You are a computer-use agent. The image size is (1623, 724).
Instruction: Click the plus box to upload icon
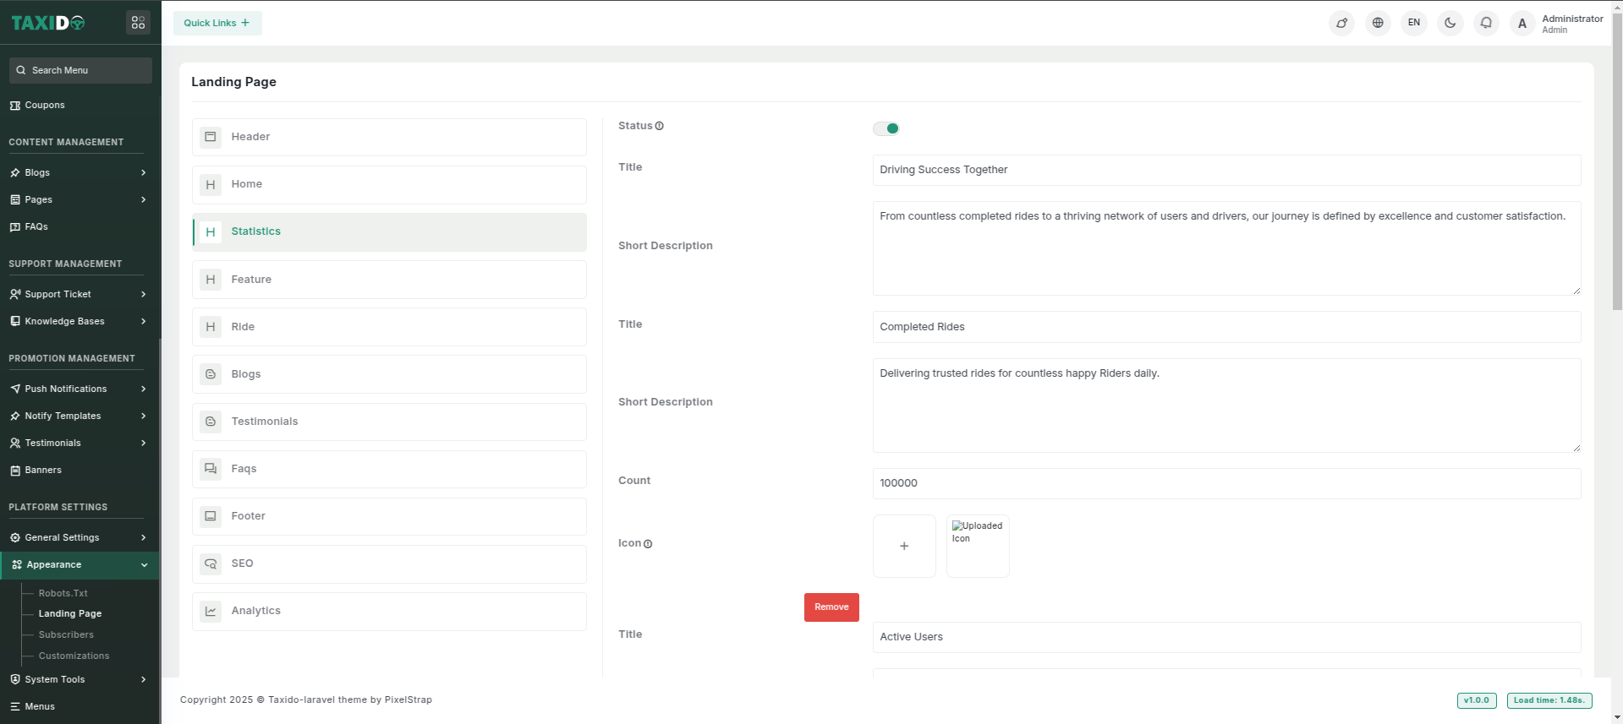904,546
